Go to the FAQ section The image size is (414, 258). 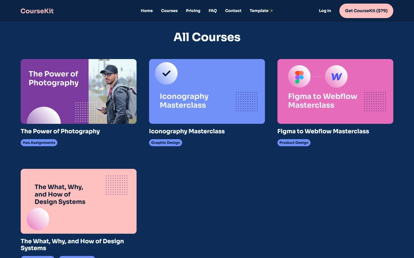point(212,11)
